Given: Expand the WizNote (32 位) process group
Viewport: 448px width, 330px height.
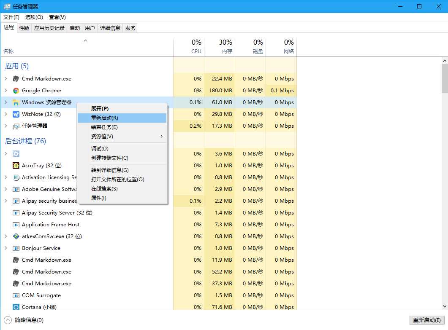Looking at the screenshot, I should coord(5,114).
